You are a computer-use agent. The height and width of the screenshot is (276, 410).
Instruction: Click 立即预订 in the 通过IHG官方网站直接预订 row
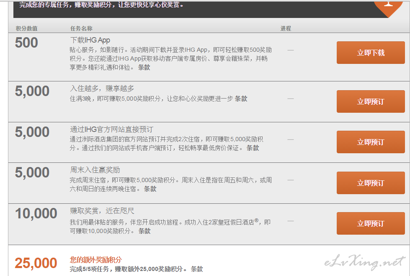[371, 142]
